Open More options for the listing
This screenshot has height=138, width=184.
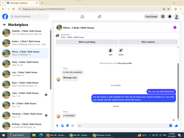[148, 42]
